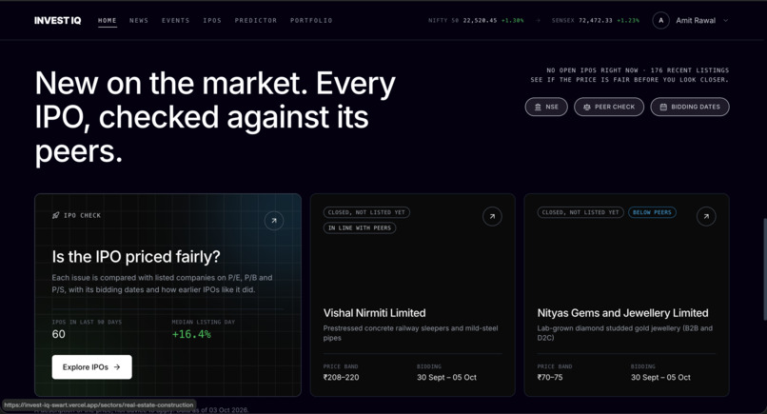
Task: Click 'Is the IPO priced fairly?' heading
Action: click(x=136, y=256)
